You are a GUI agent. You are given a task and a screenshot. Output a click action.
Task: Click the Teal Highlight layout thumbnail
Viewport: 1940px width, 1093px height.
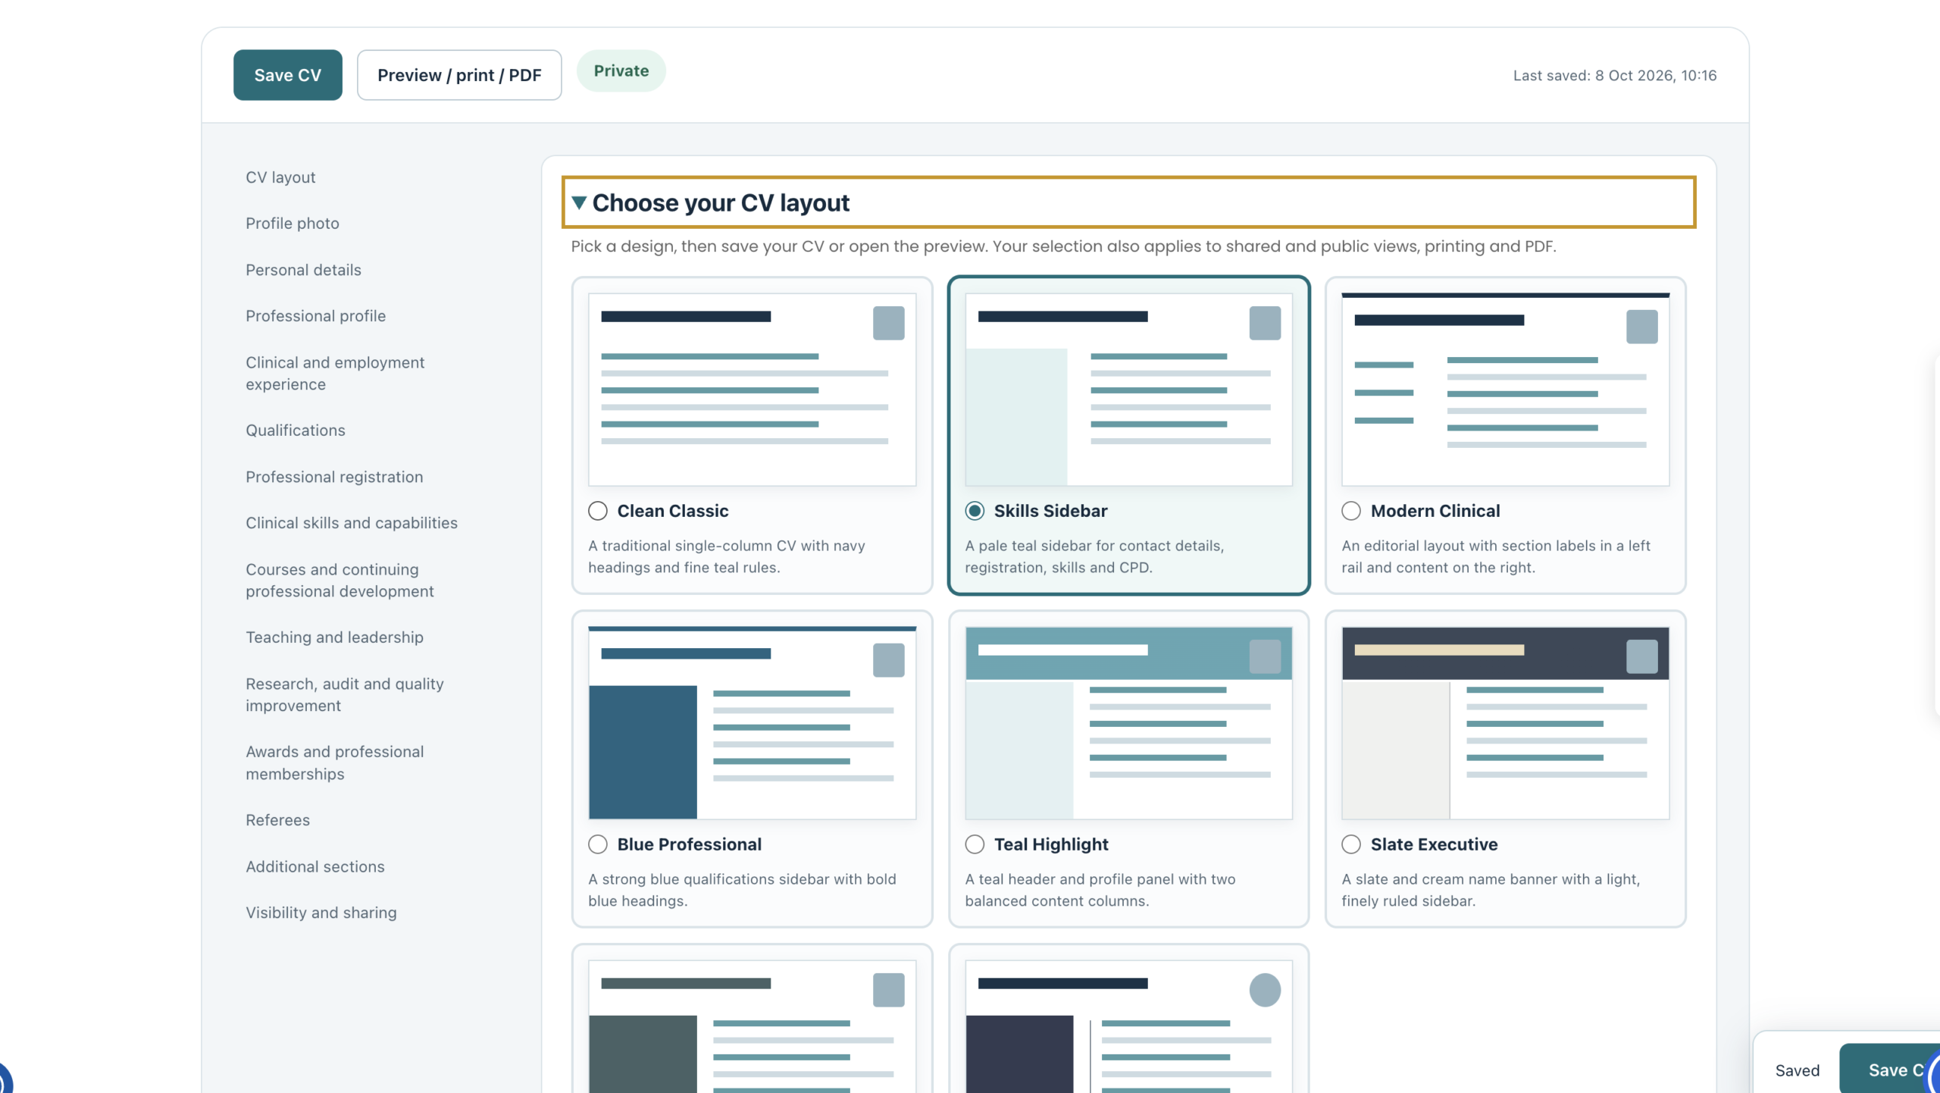pyautogui.click(x=1128, y=723)
